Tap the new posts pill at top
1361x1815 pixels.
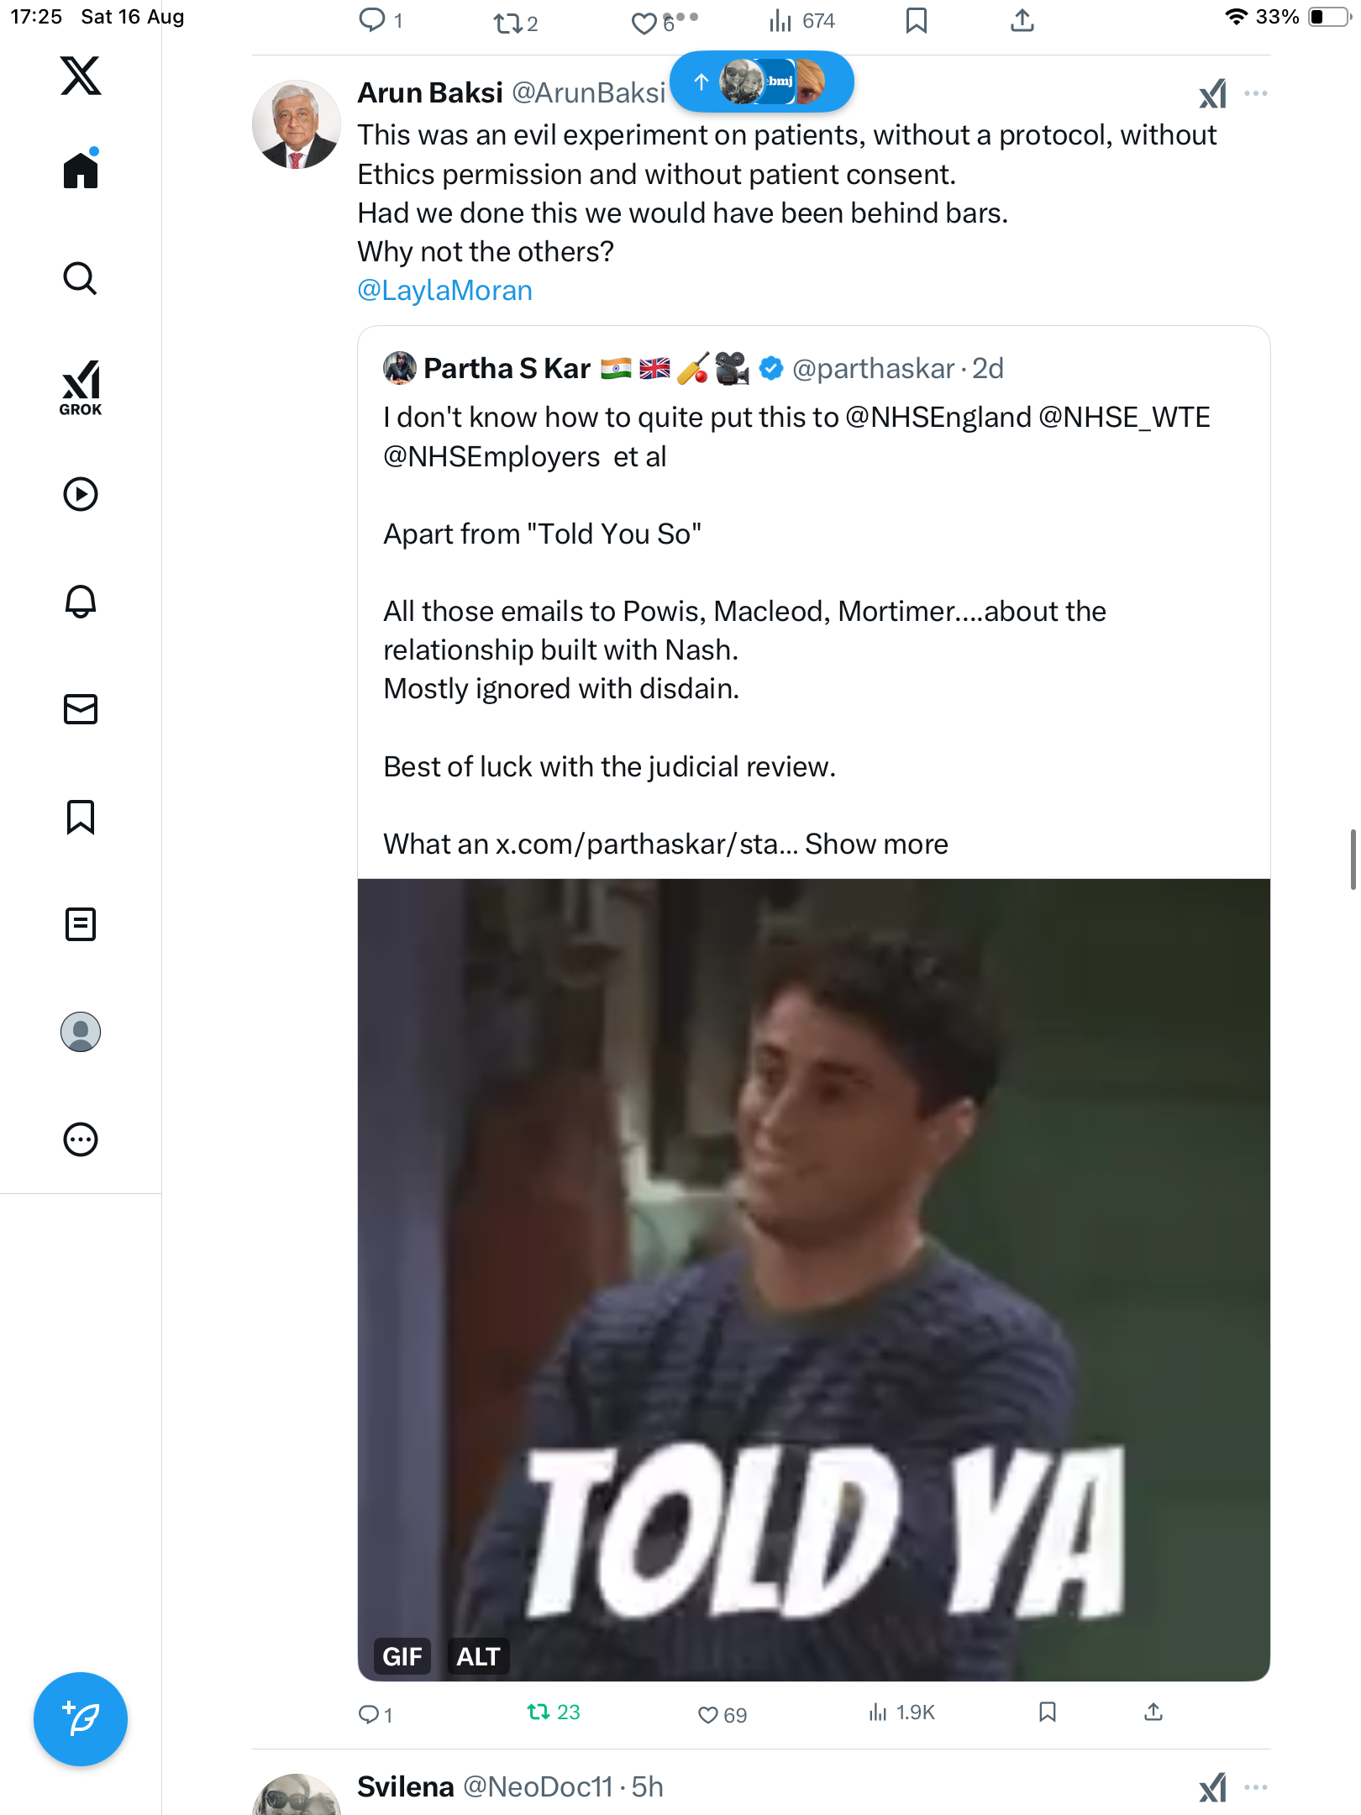coord(761,82)
